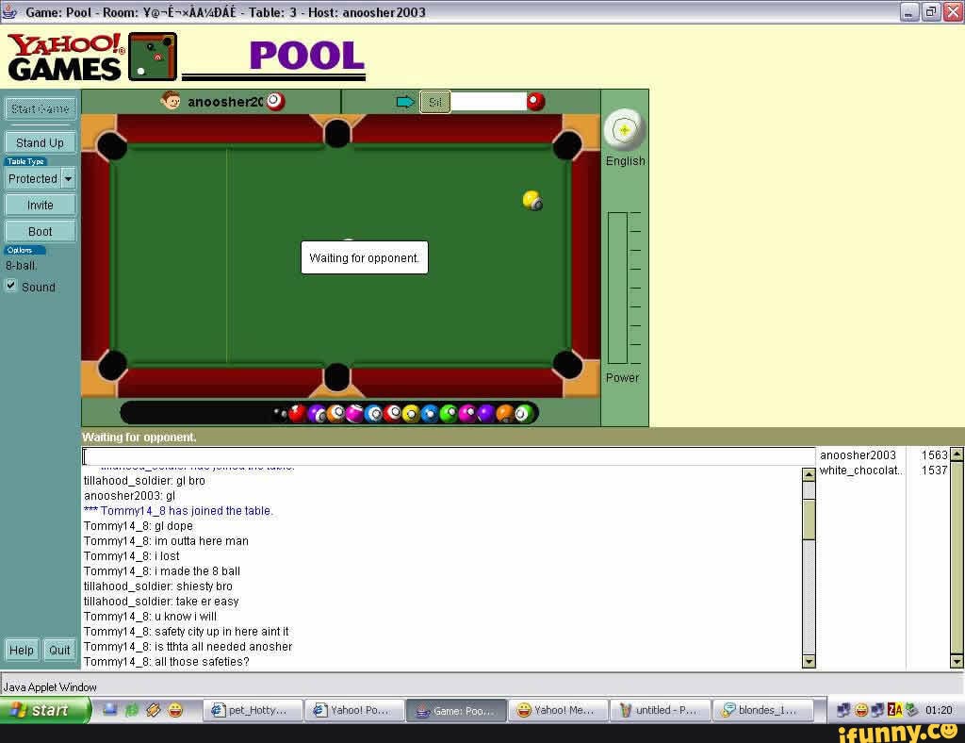Click the Game: Poo... taskbar item
Viewport: 965px width, 743px height.
tap(457, 710)
